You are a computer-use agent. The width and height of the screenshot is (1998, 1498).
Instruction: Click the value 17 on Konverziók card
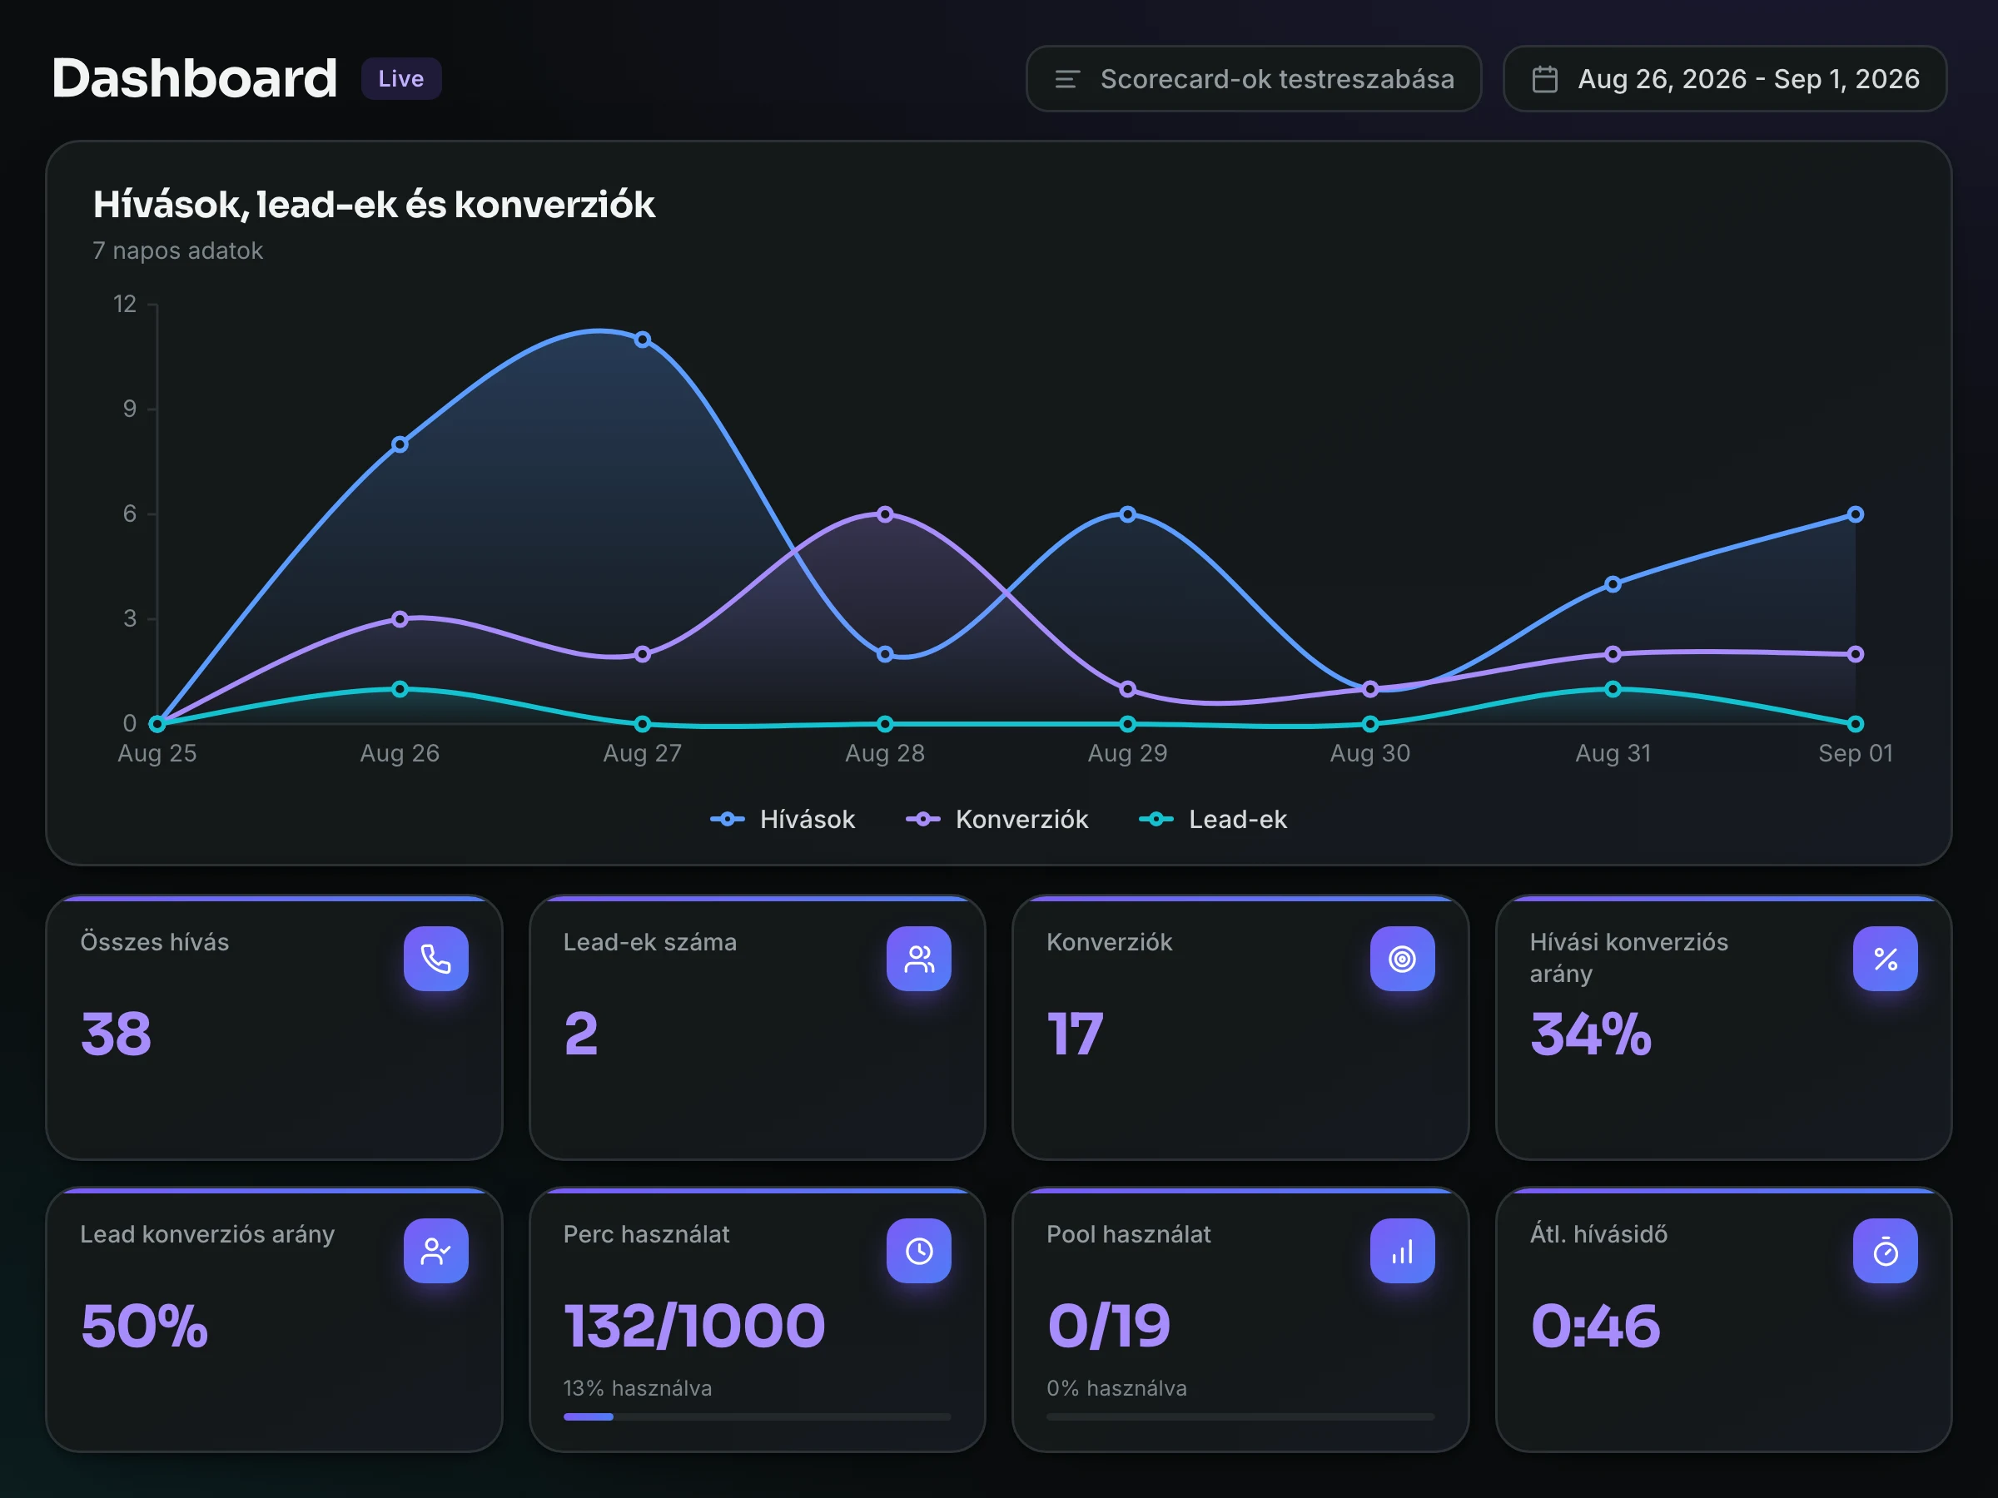point(1075,1034)
